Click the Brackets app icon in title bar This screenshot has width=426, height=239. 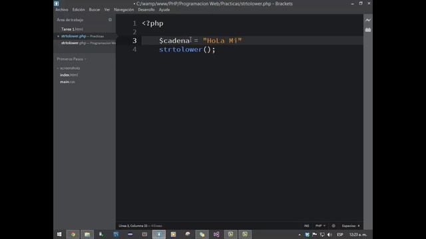pyautogui.click(x=56, y=3)
